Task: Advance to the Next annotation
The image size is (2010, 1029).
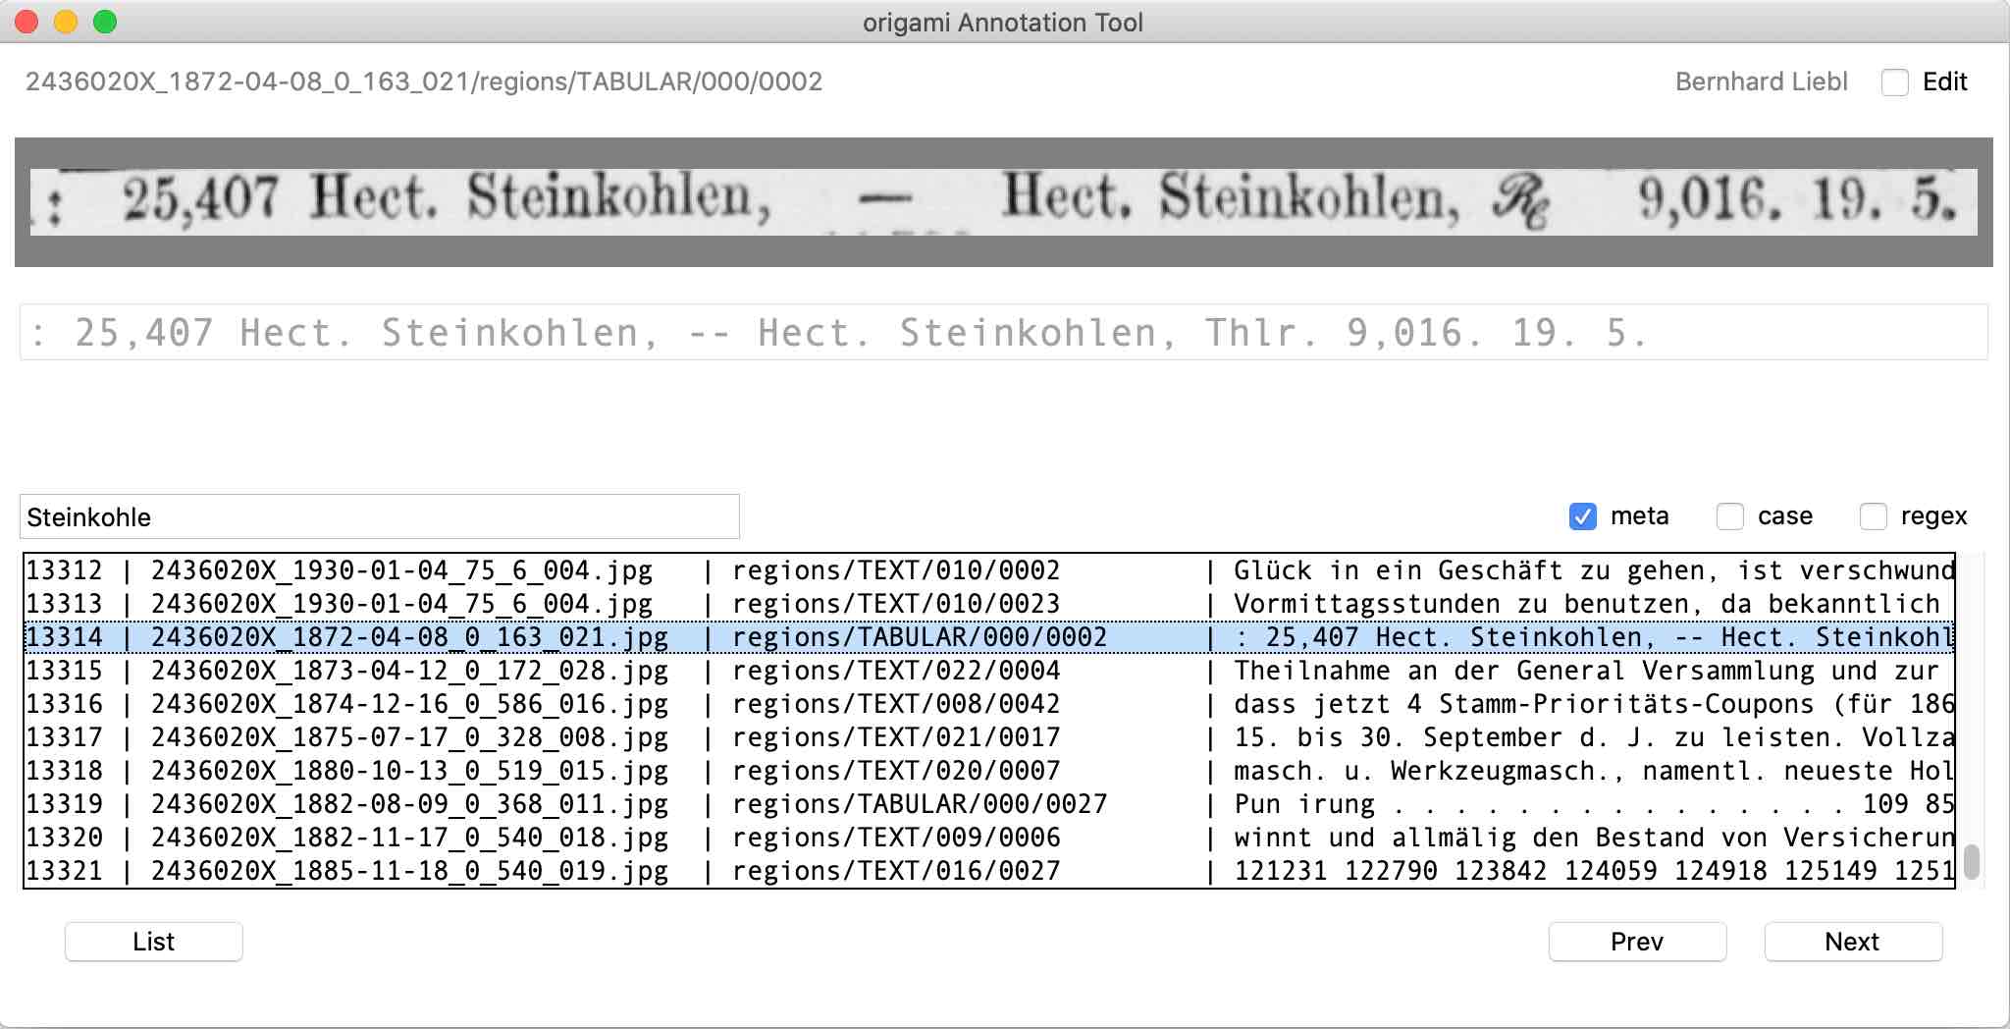Action: click(x=1853, y=942)
